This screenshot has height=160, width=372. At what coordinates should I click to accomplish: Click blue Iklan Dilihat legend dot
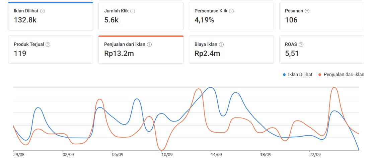284,75
